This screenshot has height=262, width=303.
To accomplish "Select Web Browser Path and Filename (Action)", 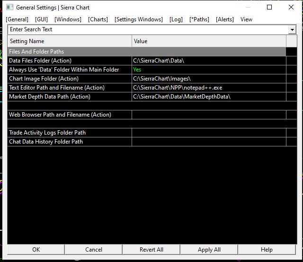I will [x=70, y=115].
